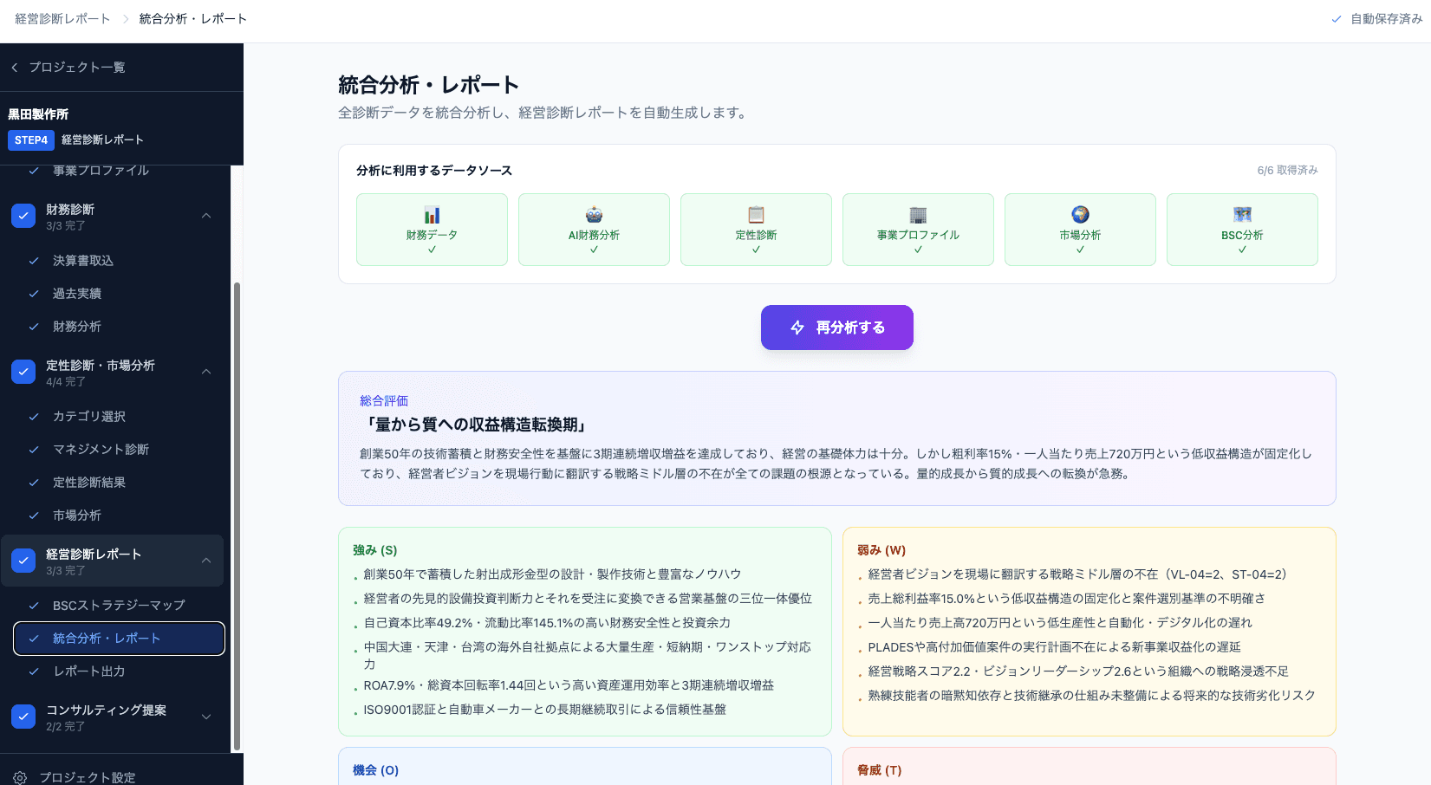Expand the コンサルティング提案 section chevron

206,717
